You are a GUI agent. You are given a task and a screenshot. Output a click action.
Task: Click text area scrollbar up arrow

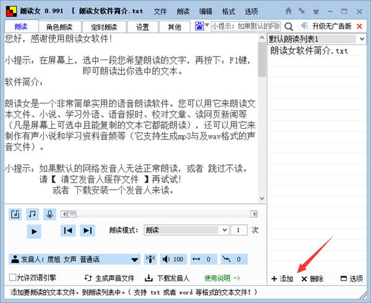[x=262, y=38]
